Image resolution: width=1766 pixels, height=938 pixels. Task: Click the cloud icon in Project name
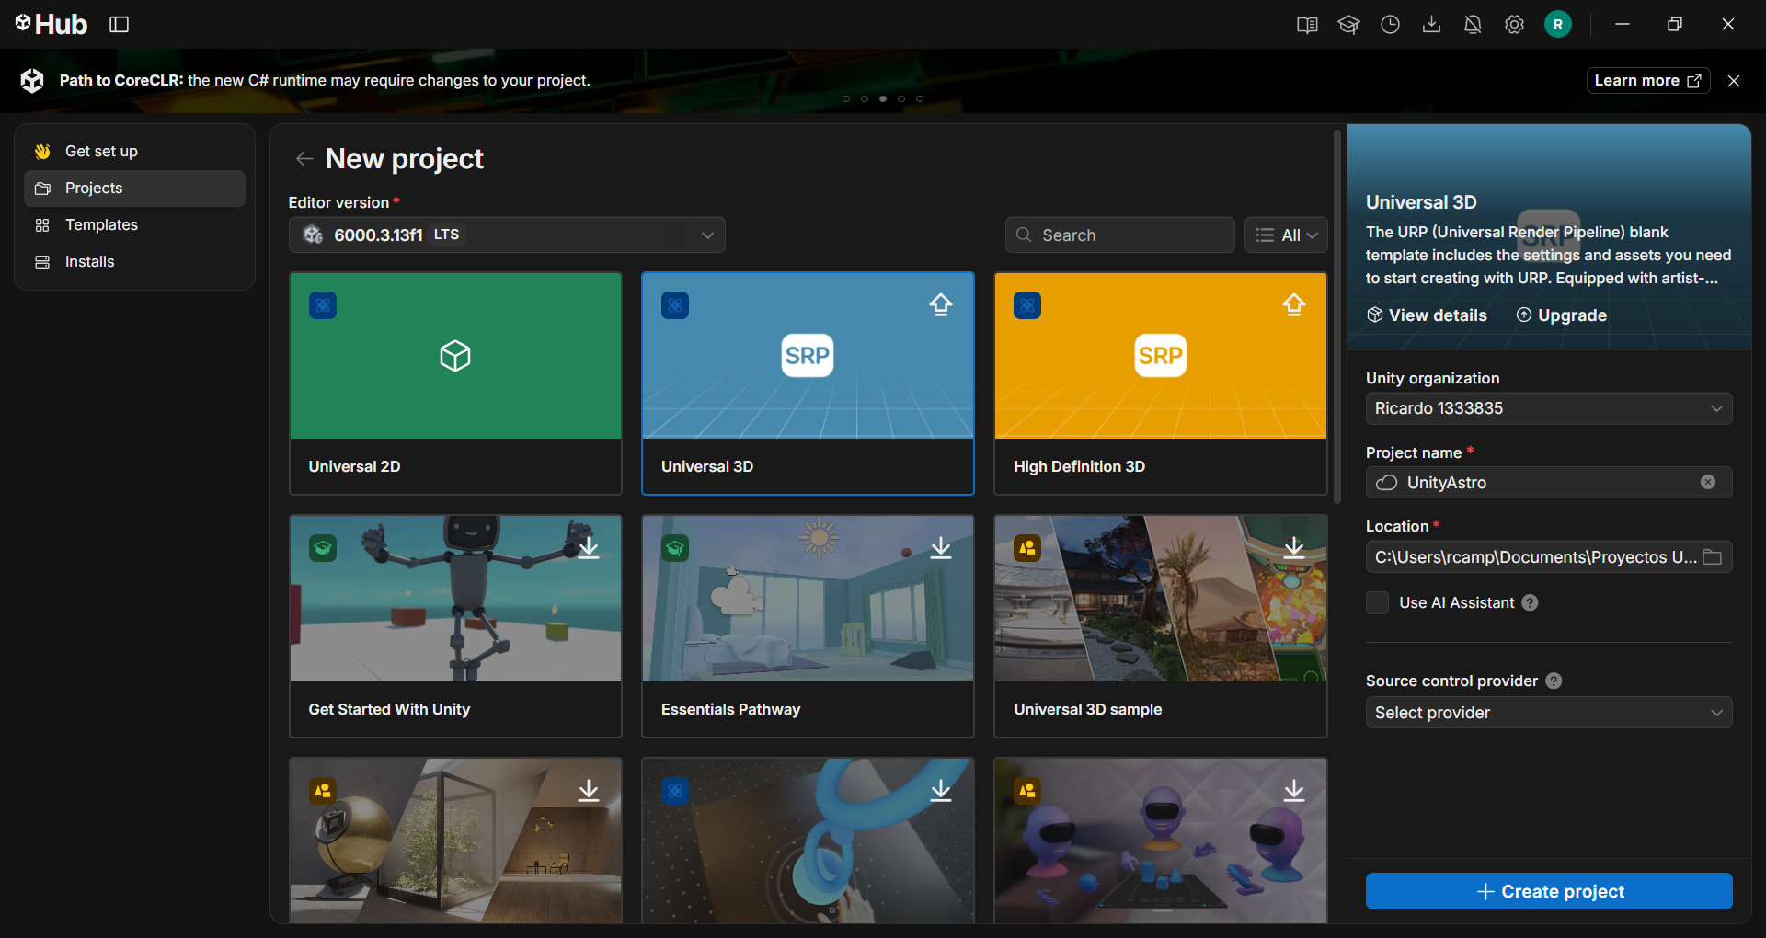(1386, 483)
